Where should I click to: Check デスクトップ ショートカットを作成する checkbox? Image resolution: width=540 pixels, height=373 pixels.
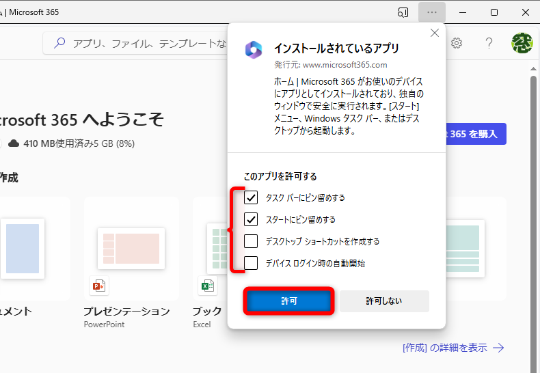point(251,241)
